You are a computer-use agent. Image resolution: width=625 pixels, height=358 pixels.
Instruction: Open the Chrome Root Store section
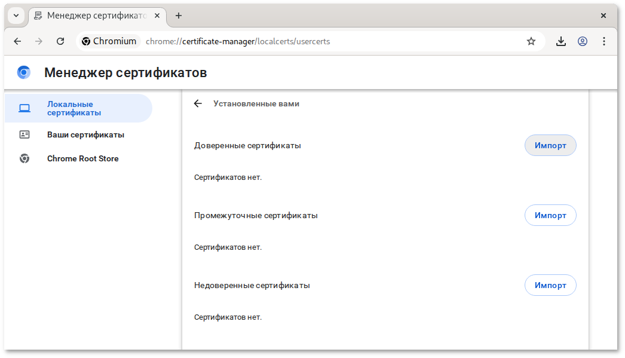[82, 158]
